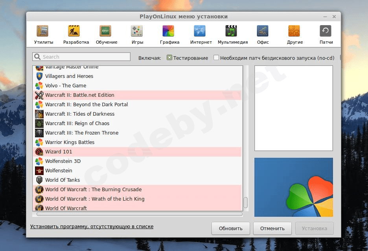Click the magnifier icon in search box

point(37,57)
